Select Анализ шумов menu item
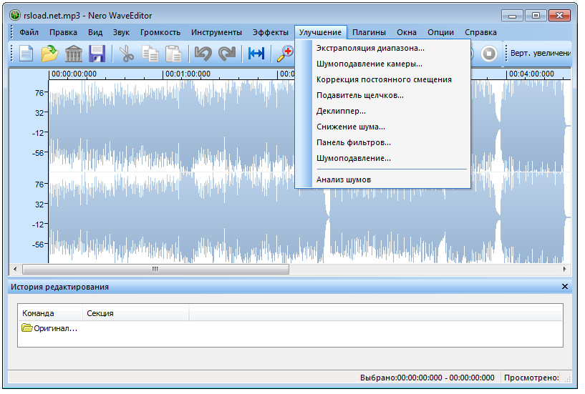This screenshot has height=394, width=585. 344,179
